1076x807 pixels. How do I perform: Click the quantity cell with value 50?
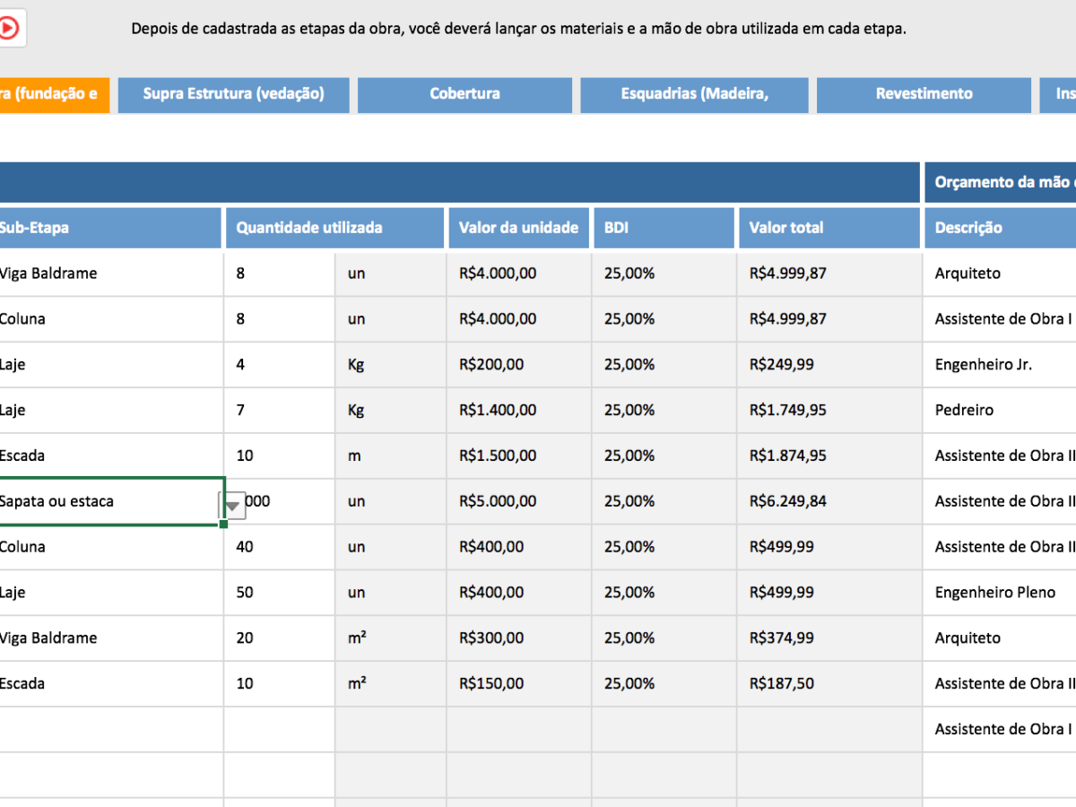tap(278, 593)
